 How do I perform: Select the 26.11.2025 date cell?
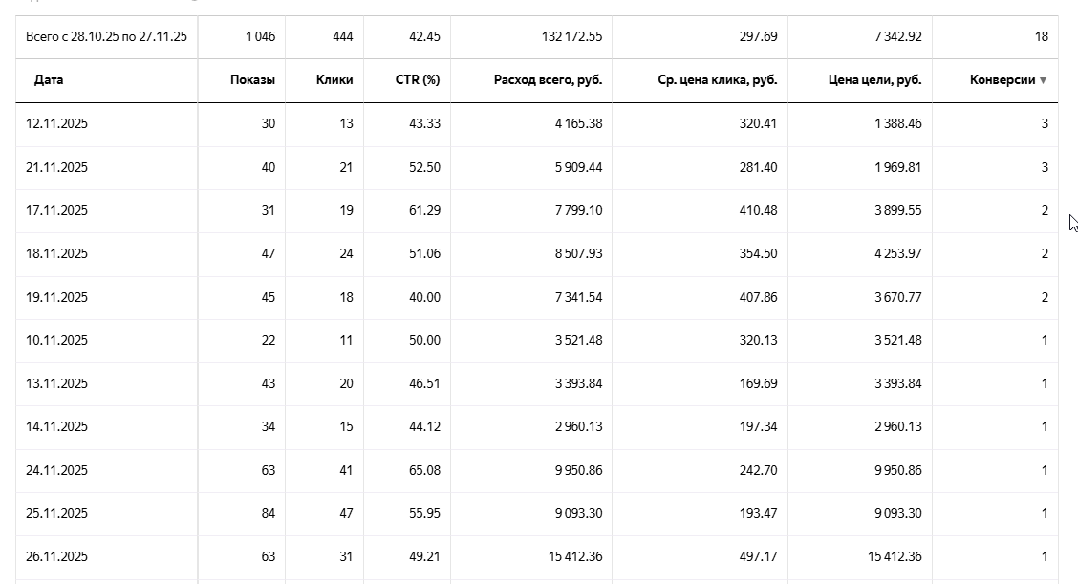click(x=57, y=556)
